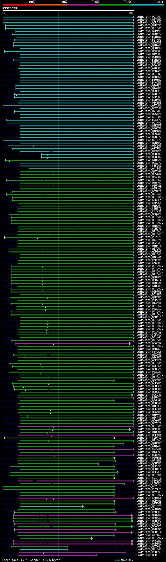
Task: Click the cyan alignment bar for Q8LFJ1
Action: pyautogui.click(x=68, y=23)
